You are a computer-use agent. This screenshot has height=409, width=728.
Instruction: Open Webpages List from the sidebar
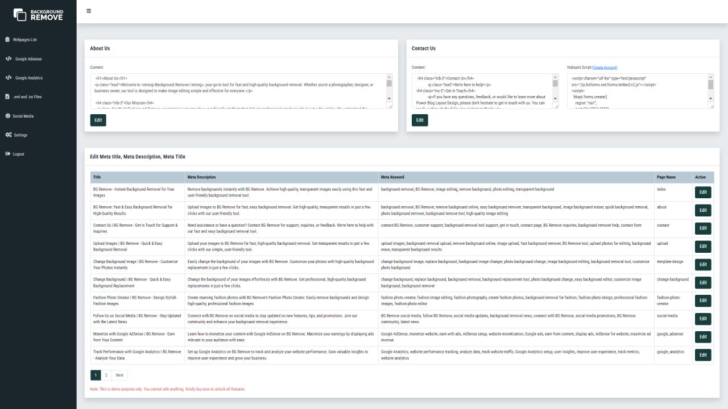(x=21, y=40)
